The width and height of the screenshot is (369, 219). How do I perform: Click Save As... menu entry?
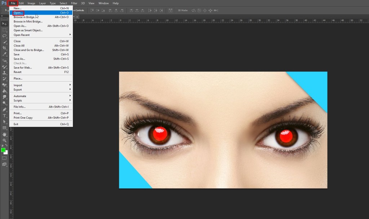pos(19,59)
